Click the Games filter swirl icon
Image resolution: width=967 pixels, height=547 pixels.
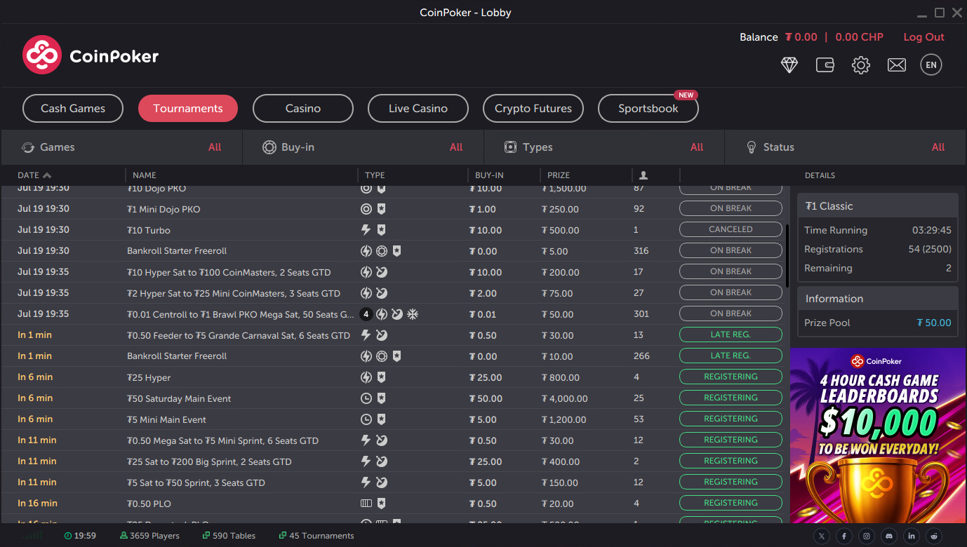tap(28, 147)
